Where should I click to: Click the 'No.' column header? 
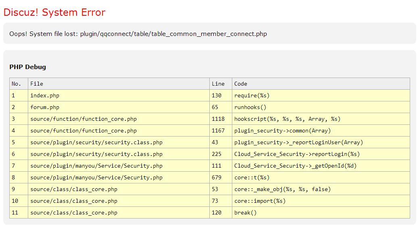[16, 84]
